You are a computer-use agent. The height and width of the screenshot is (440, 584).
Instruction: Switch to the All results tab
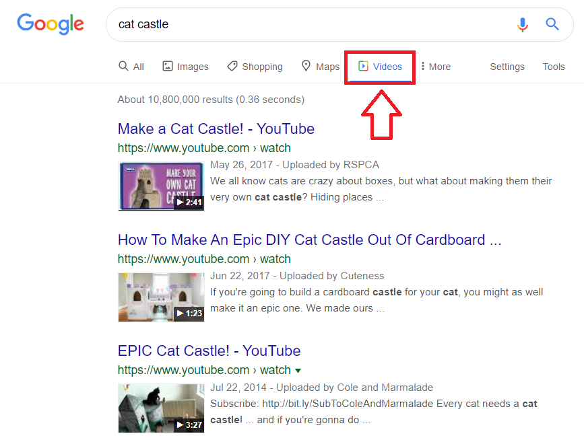point(131,66)
